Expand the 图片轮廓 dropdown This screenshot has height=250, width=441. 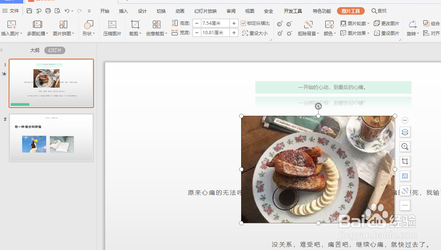[x=368, y=24]
